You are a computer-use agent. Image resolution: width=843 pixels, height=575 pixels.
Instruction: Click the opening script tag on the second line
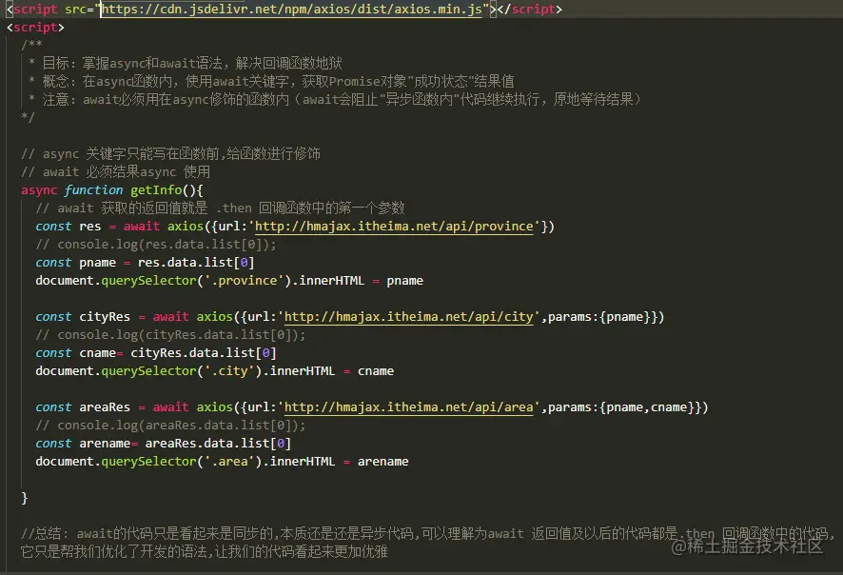point(35,28)
